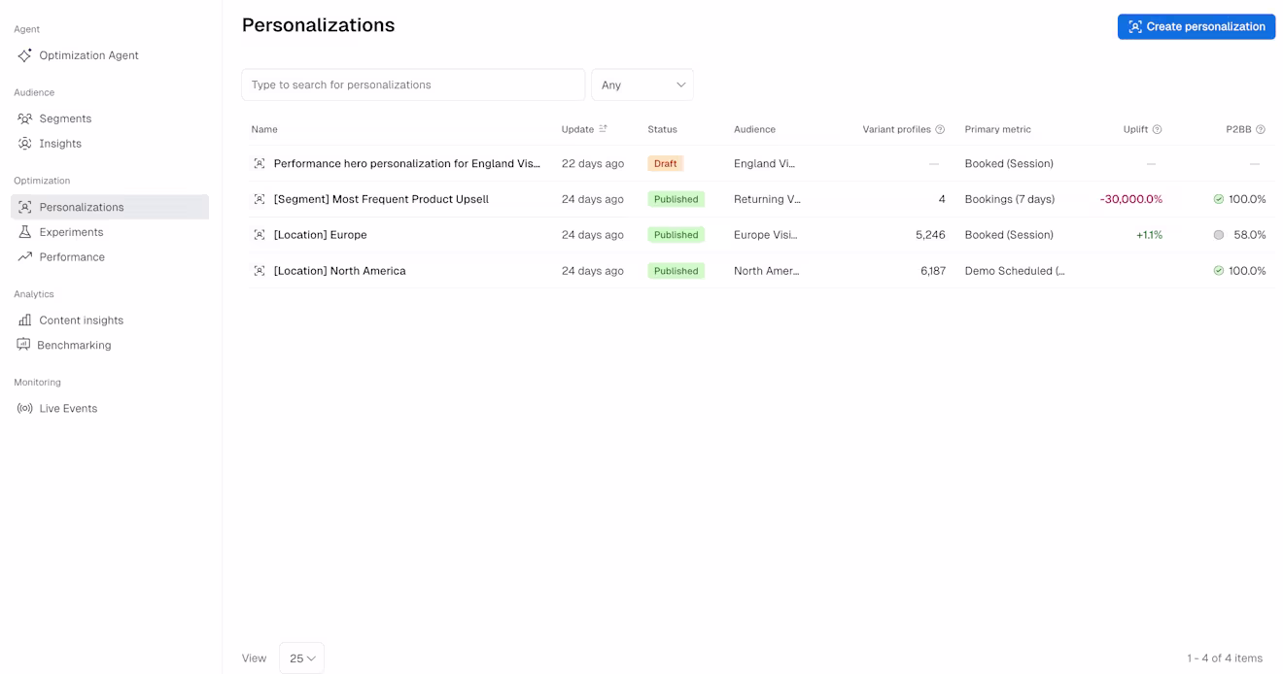Open the [Location] Europe personalization
The height and width of the screenshot is (674, 1283).
pyautogui.click(x=321, y=235)
